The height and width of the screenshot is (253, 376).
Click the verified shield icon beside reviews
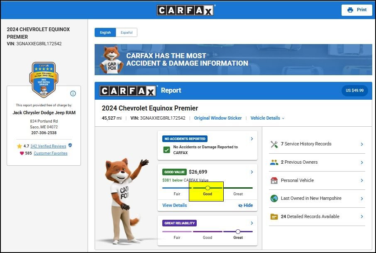(70, 145)
